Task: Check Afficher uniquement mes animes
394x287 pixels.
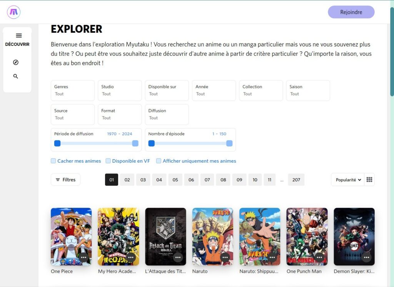Action: point(159,161)
